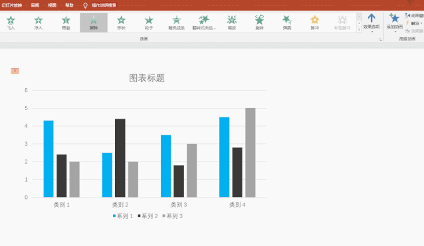Select the orange 脉冲 (Pulse) emphasis effect
This screenshot has height=246, width=424.
click(x=314, y=23)
